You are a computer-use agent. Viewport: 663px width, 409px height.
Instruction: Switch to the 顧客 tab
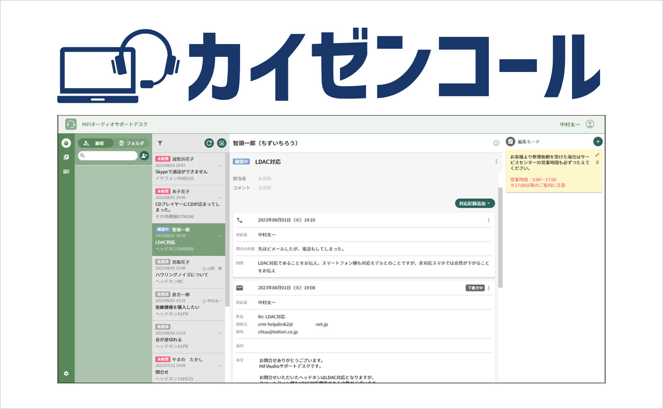95,143
